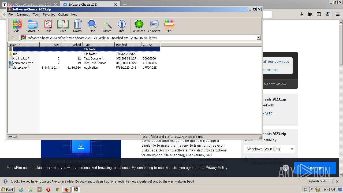Viewport: 343px width, 193px height.
Task: Go up one folder level arrow
Action: (13, 38)
